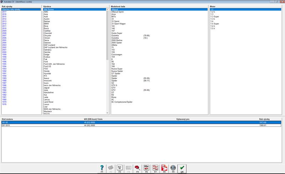285x174 pixels.
Task: Select Audi in manufacturer list
Action: 46,16
